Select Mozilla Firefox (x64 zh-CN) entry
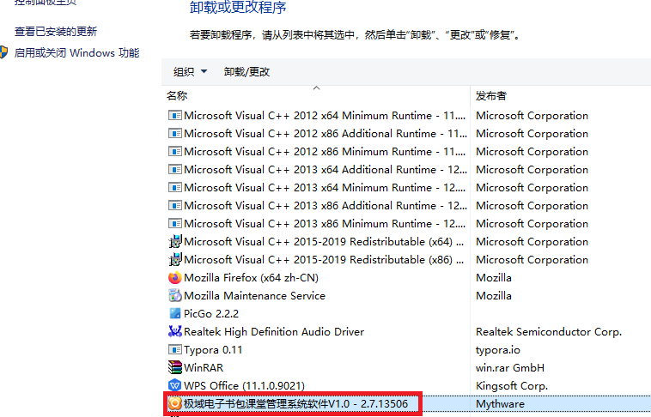The image size is (651, 417). 251,278
